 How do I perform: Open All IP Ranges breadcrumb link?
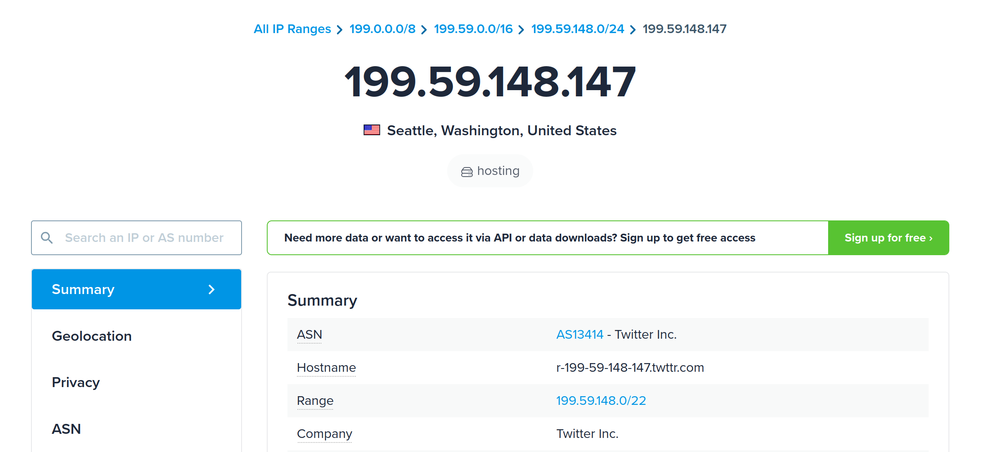(292, 29)
